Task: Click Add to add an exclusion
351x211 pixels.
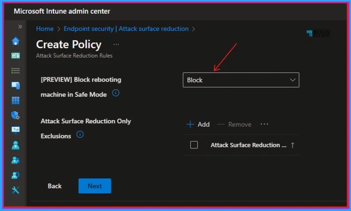Action: (x=198, y=124)
